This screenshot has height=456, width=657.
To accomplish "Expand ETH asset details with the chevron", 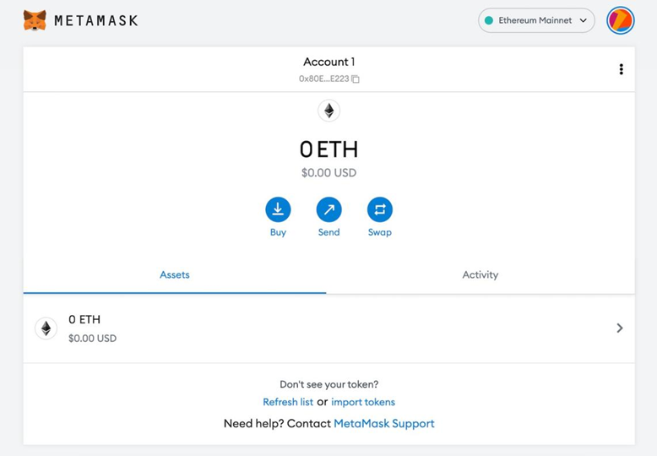I will [x=620, y=328].
